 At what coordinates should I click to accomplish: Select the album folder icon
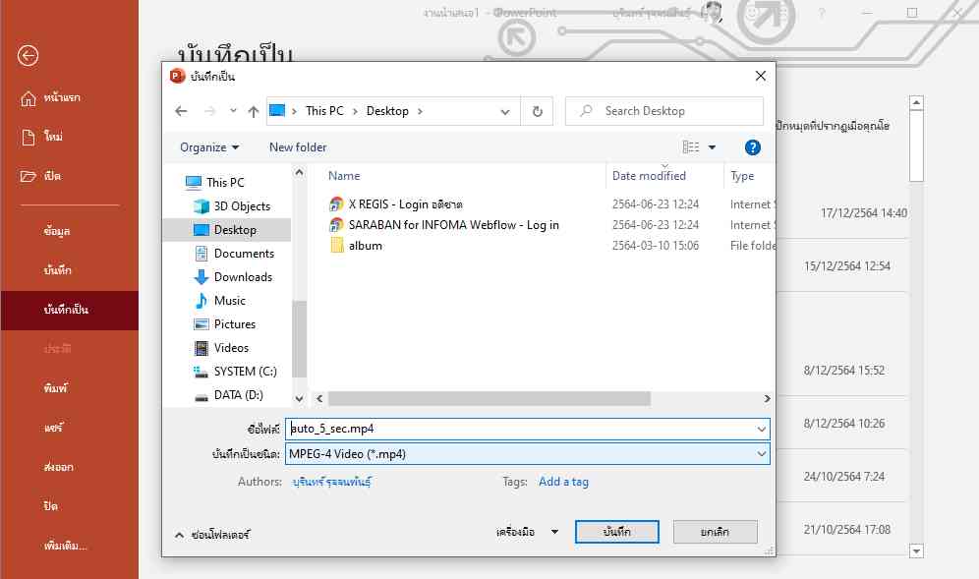(337, 246)
